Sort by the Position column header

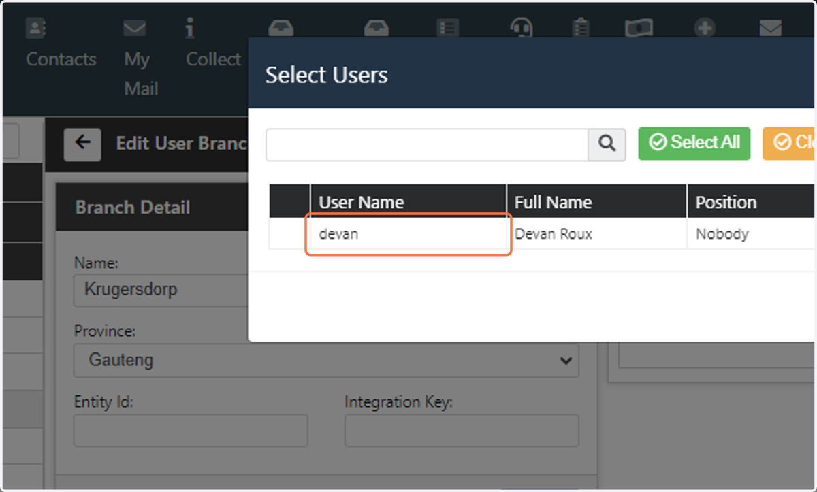tap(752, 201)
